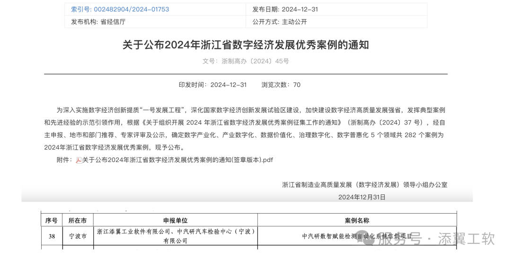
Task: Click the 申报单位 column header
Action: 175,220
